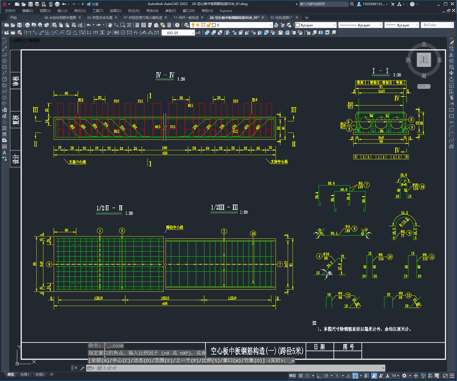This screenshot has width=457, height=381.
Task: Click the 共享 share button
Action: click(x=93, y=4)
